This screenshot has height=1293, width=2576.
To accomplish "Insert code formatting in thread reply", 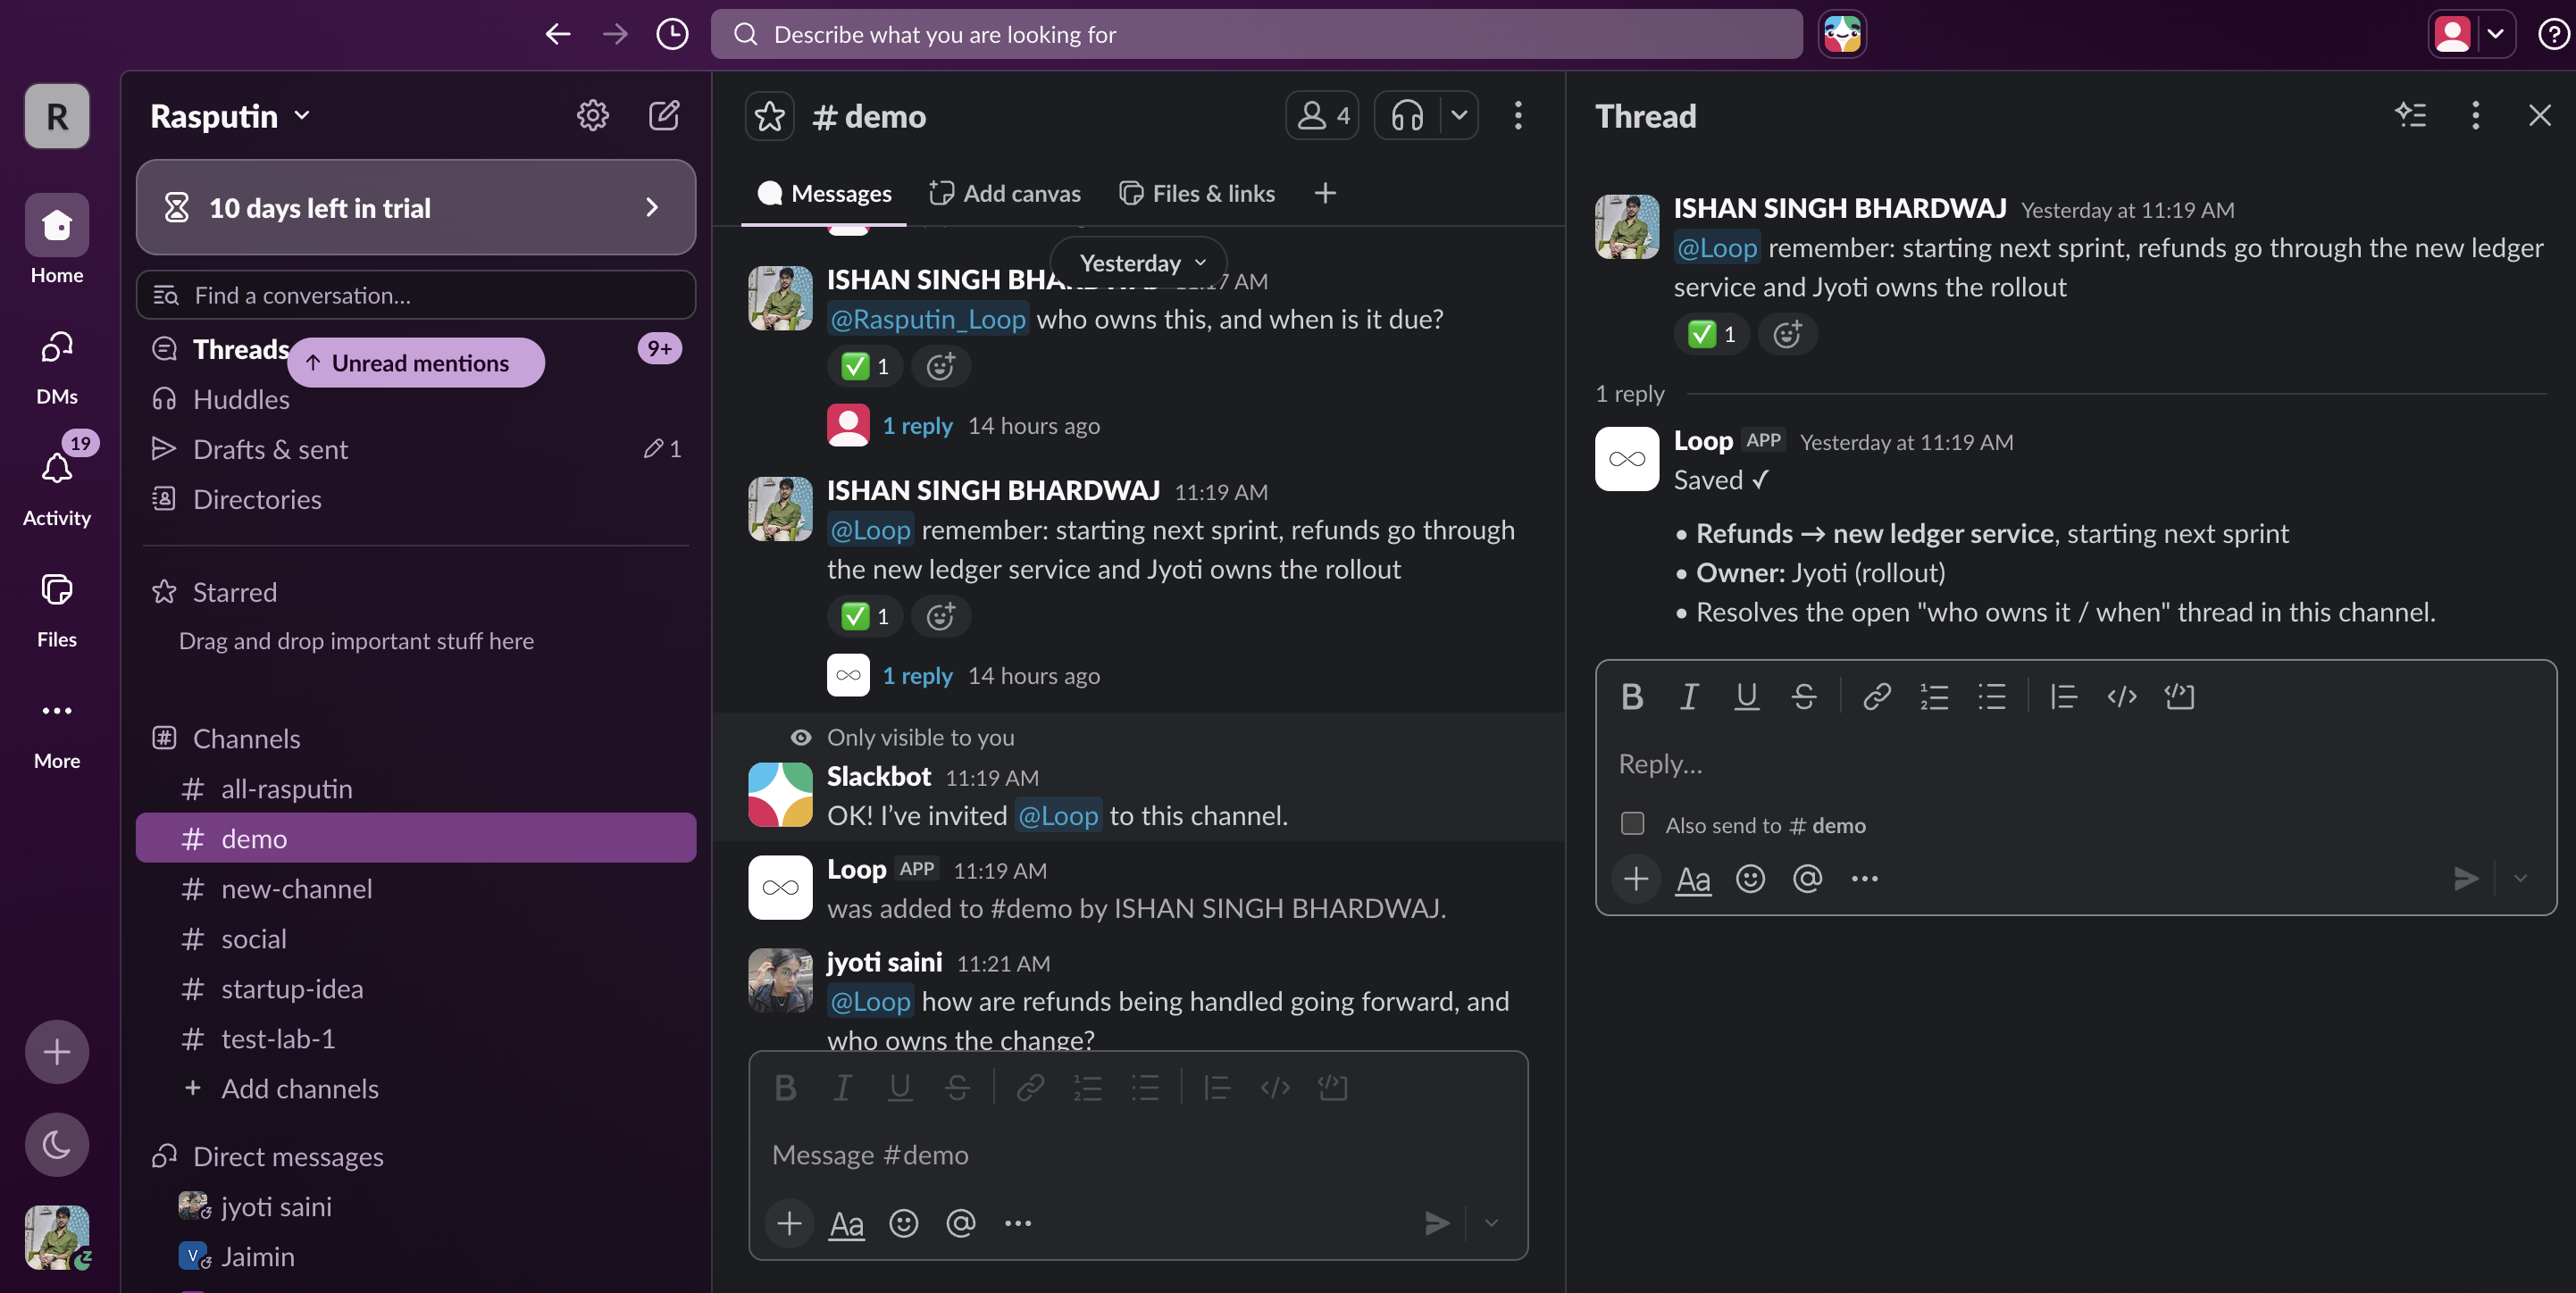I will [2122, 697].
